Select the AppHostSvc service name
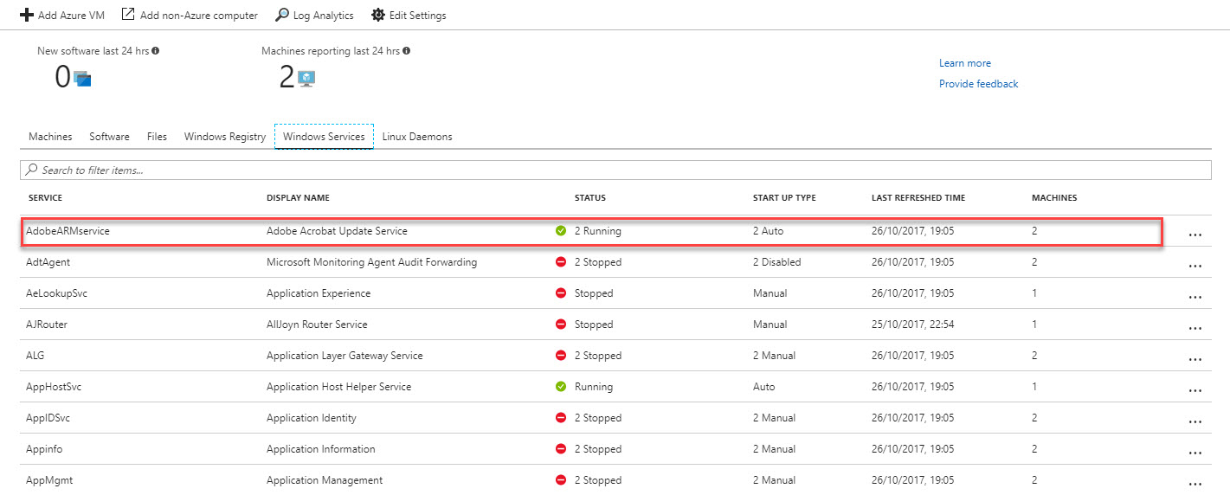 [54, 387]
